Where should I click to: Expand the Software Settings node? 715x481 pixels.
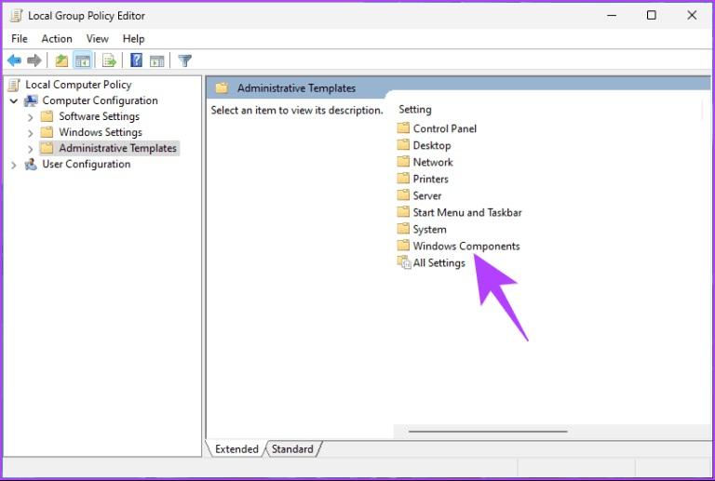[30, 117]
